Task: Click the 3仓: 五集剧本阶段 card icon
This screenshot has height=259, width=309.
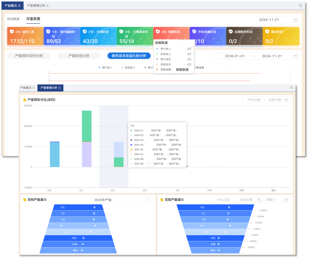Action: (121, 32)
